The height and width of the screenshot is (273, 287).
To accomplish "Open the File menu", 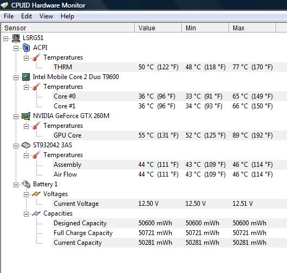I will click(x=9, y=16).
